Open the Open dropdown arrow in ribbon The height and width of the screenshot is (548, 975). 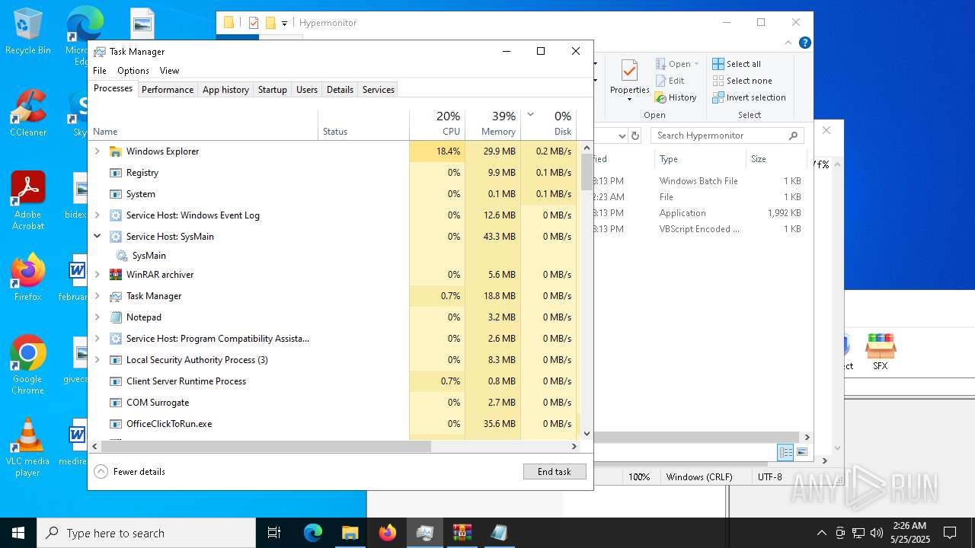click(x=696, y=64)
